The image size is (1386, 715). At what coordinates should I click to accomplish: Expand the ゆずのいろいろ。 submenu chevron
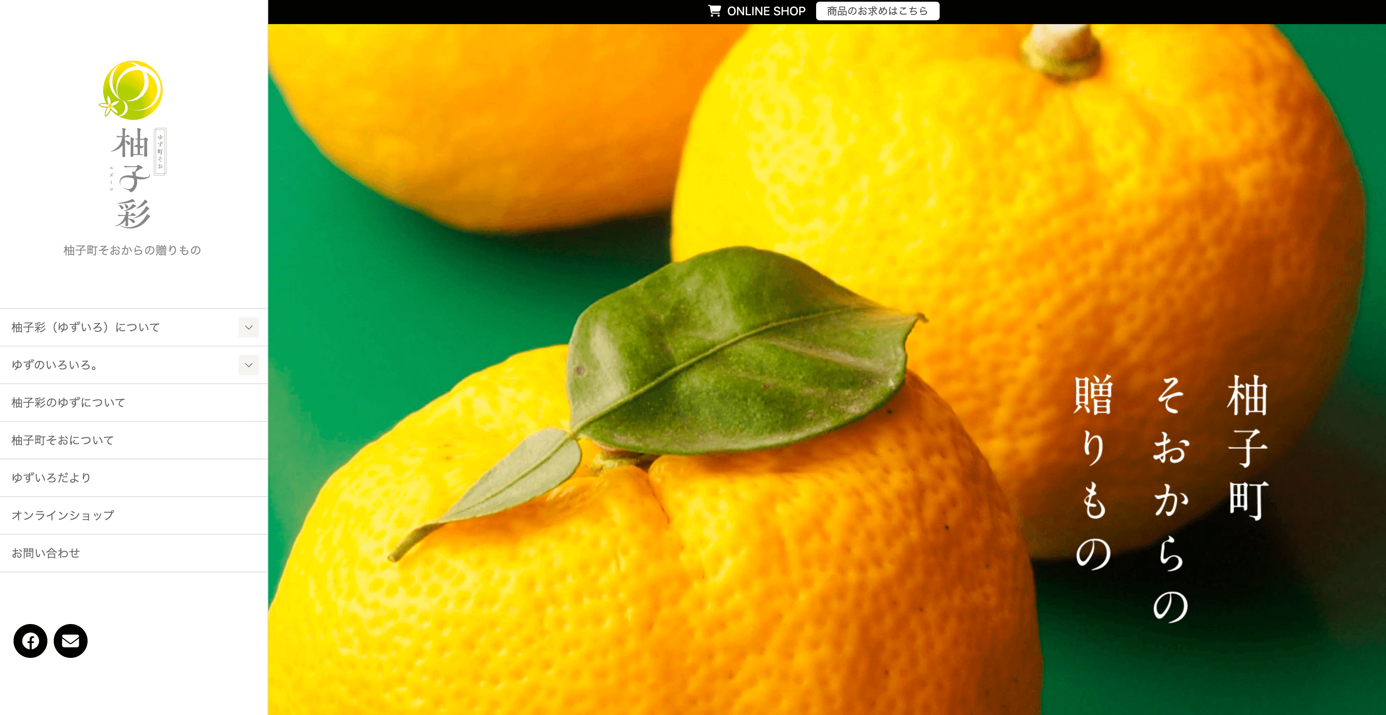[x=249, y=365]
